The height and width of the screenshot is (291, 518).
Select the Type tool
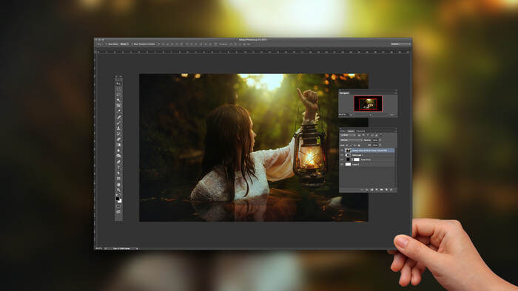point(118,167)
